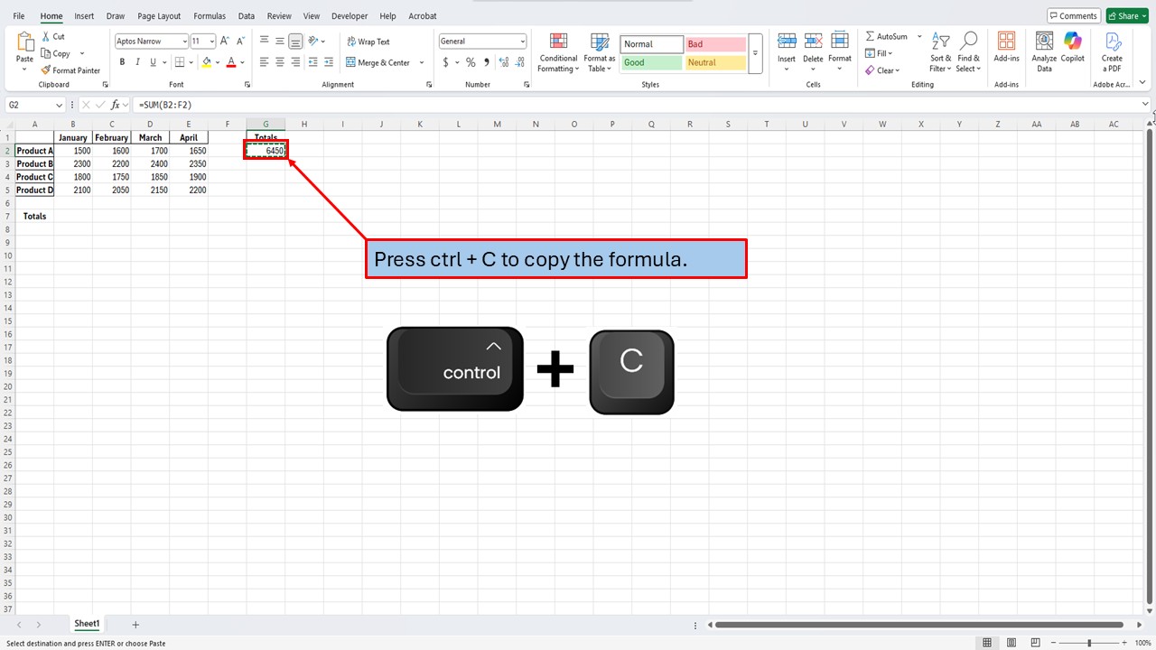Open the Data menu tab
This screenshot has height=650, width=1156.
coord(247,15)
